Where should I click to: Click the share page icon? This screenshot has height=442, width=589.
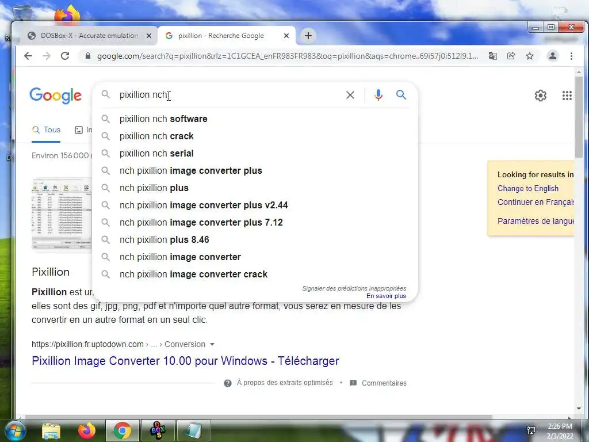point(511,56)
